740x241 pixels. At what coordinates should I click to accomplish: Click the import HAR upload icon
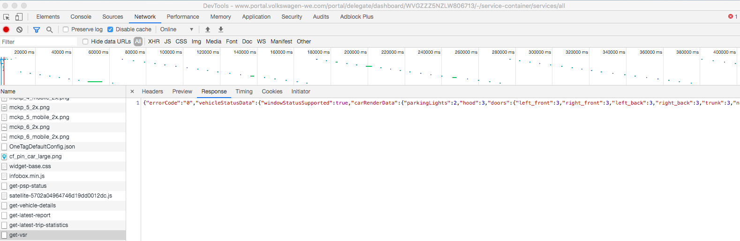[208, 29]
